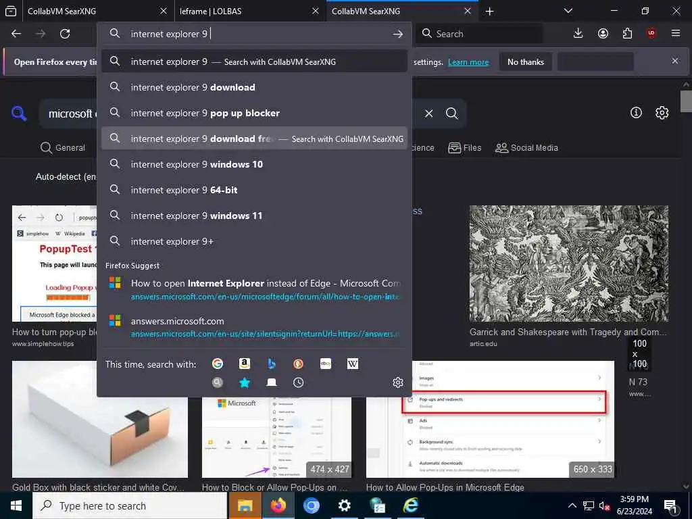The image size is (692, 519).
Task: Select suggestion 'internet explorer 9 windows 10'
Action: (254, 164)
